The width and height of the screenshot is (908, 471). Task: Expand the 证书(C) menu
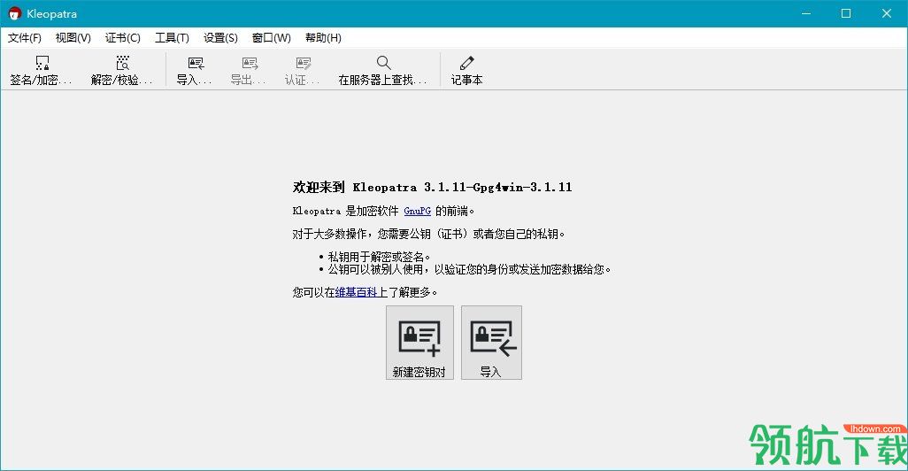(x=123, y=38)
